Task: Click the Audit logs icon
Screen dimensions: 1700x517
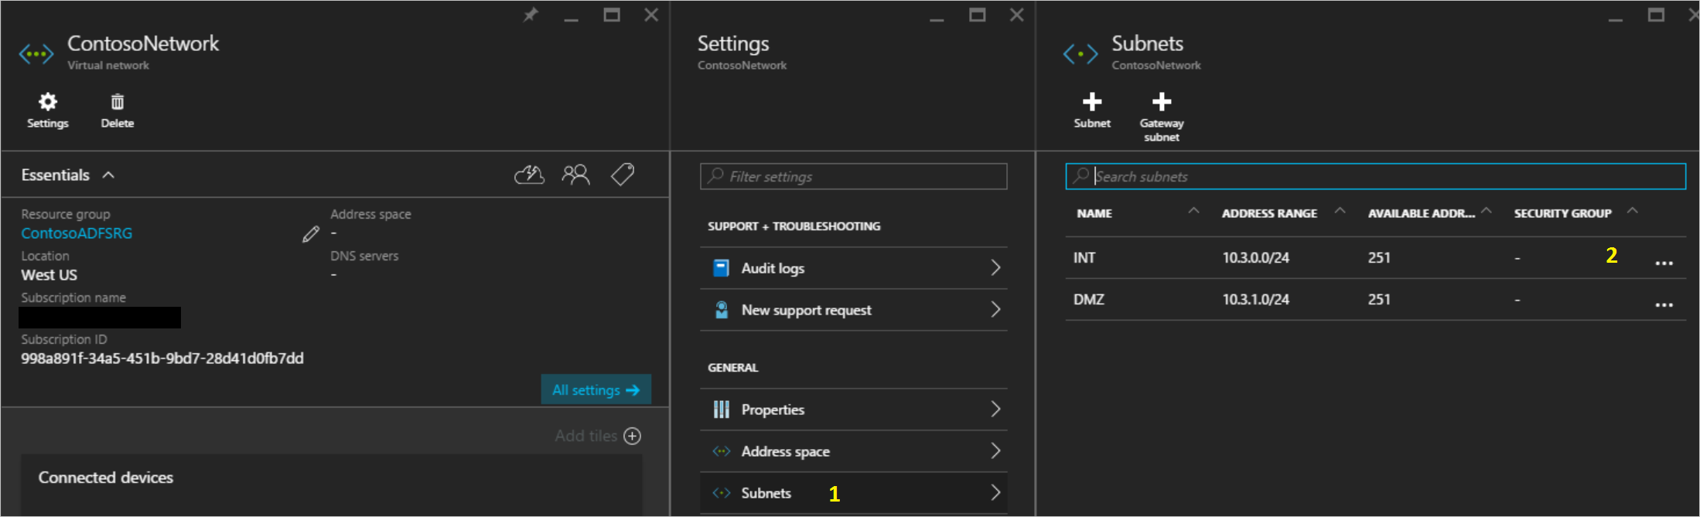Action: coord(721,268)
